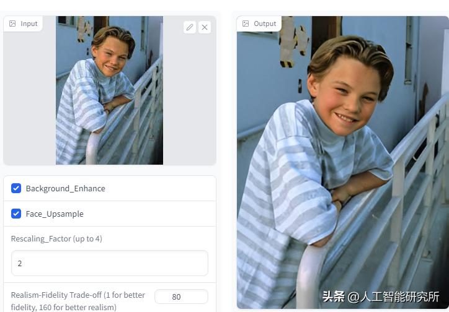Click the Output label text
449x312 pixels.
265,24
